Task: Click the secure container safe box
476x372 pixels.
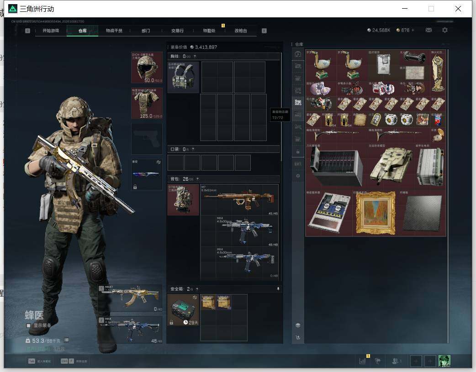Action: click(x=183, y=310)
